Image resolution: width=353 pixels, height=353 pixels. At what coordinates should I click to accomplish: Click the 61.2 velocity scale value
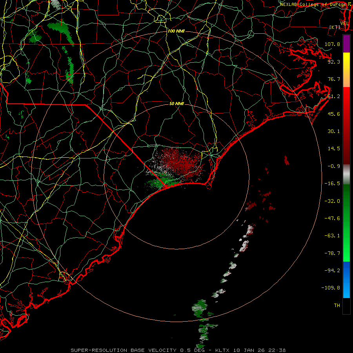334,96
